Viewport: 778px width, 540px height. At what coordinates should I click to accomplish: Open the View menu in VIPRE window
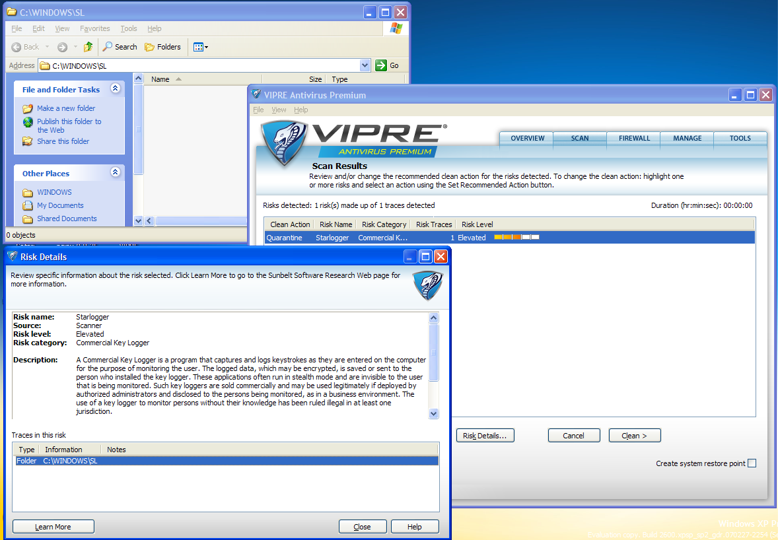[279, 110]
